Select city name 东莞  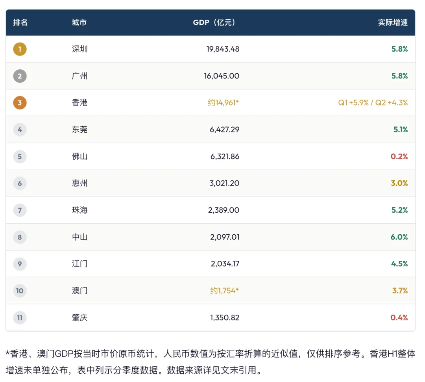click(x=79, y=130)
